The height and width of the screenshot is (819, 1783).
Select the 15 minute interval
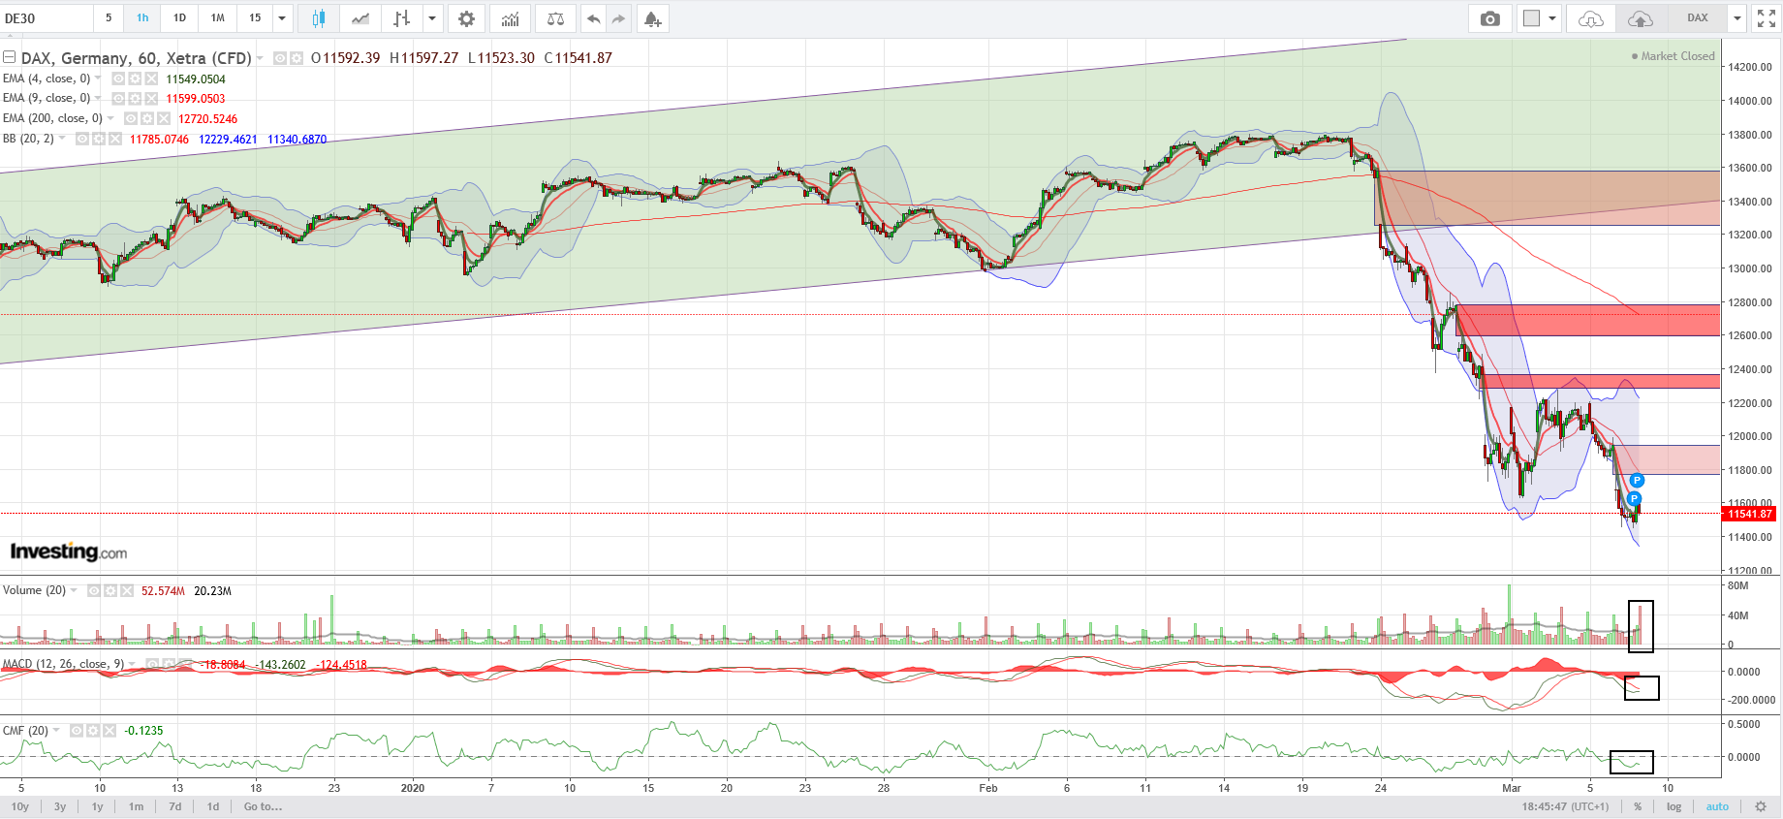[x=255, y=18]
